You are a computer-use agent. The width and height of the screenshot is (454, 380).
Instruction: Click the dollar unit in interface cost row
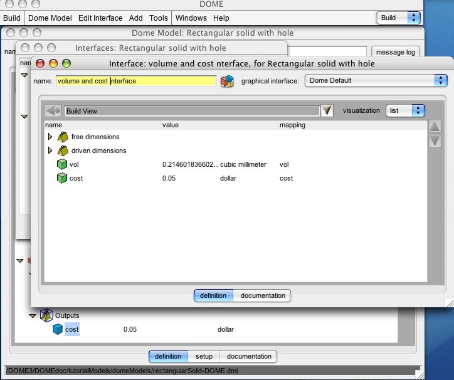click(x=228, y=179)
